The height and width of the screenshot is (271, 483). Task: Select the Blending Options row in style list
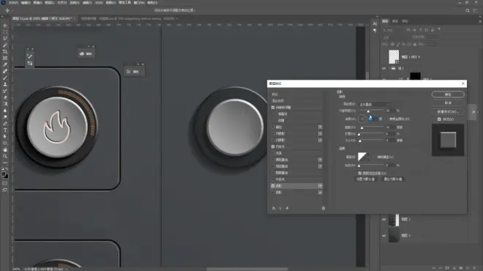(x=296, y=101)
